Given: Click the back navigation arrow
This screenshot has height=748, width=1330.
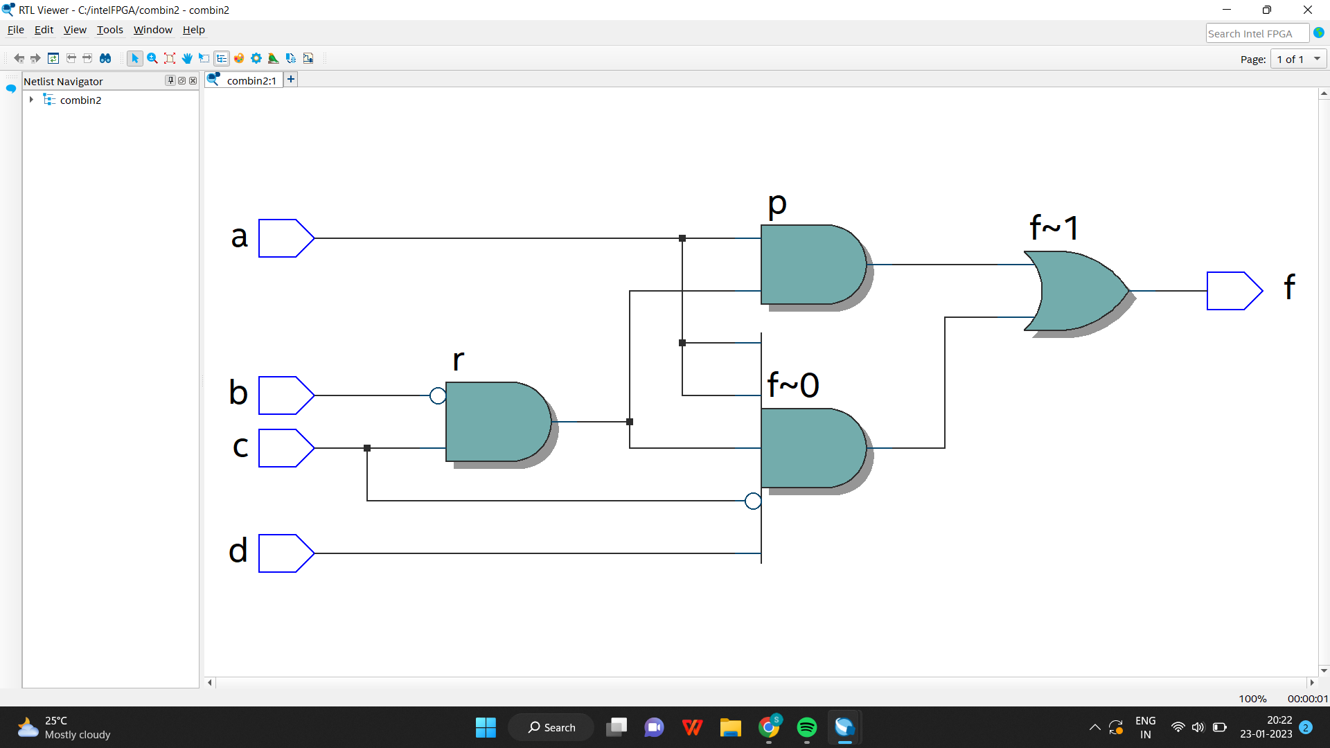Looking at the screenshot, I should pyautogui.click(x=19, y=58).
